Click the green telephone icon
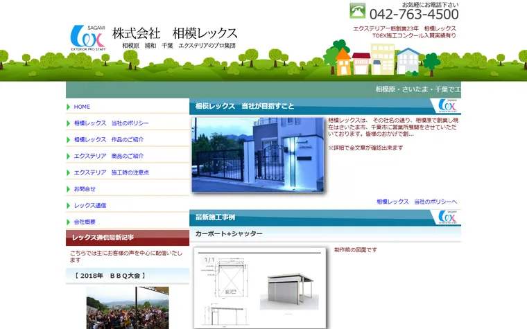Viewport: 527px width, 329px height. [357, 11]
